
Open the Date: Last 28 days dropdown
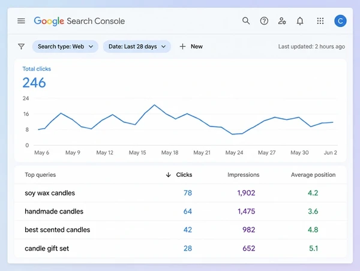[x=137, y=47]
